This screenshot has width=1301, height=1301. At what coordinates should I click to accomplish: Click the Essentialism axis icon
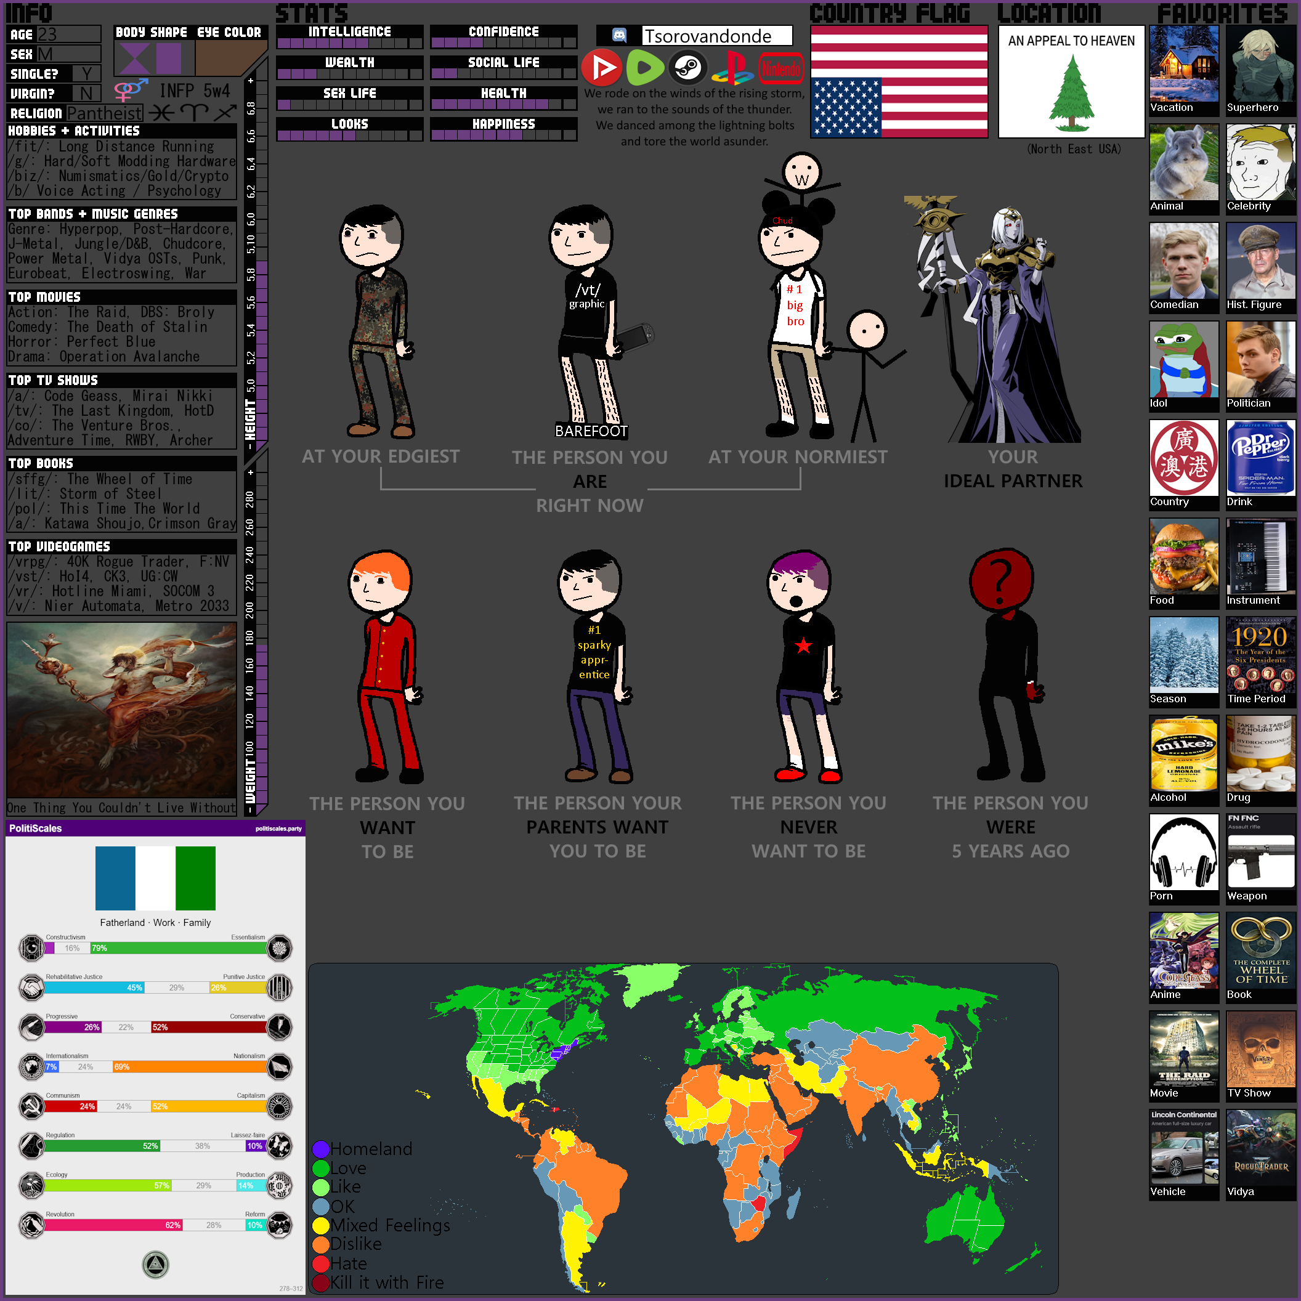pos(280,947)
